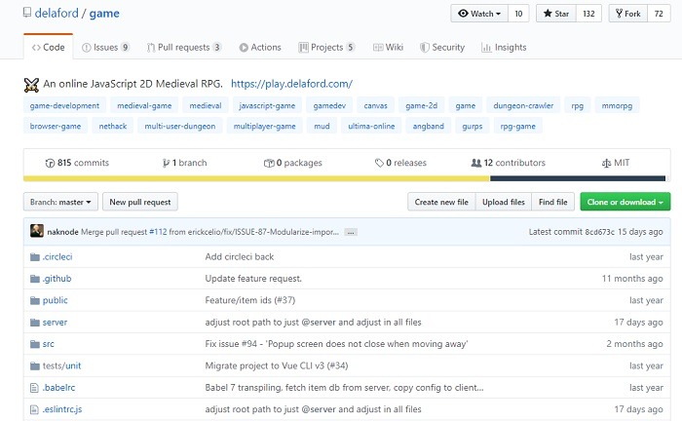Open latest commit hash 8cd673c
This screenshot has width=682, height=421.
pos(600,232)
